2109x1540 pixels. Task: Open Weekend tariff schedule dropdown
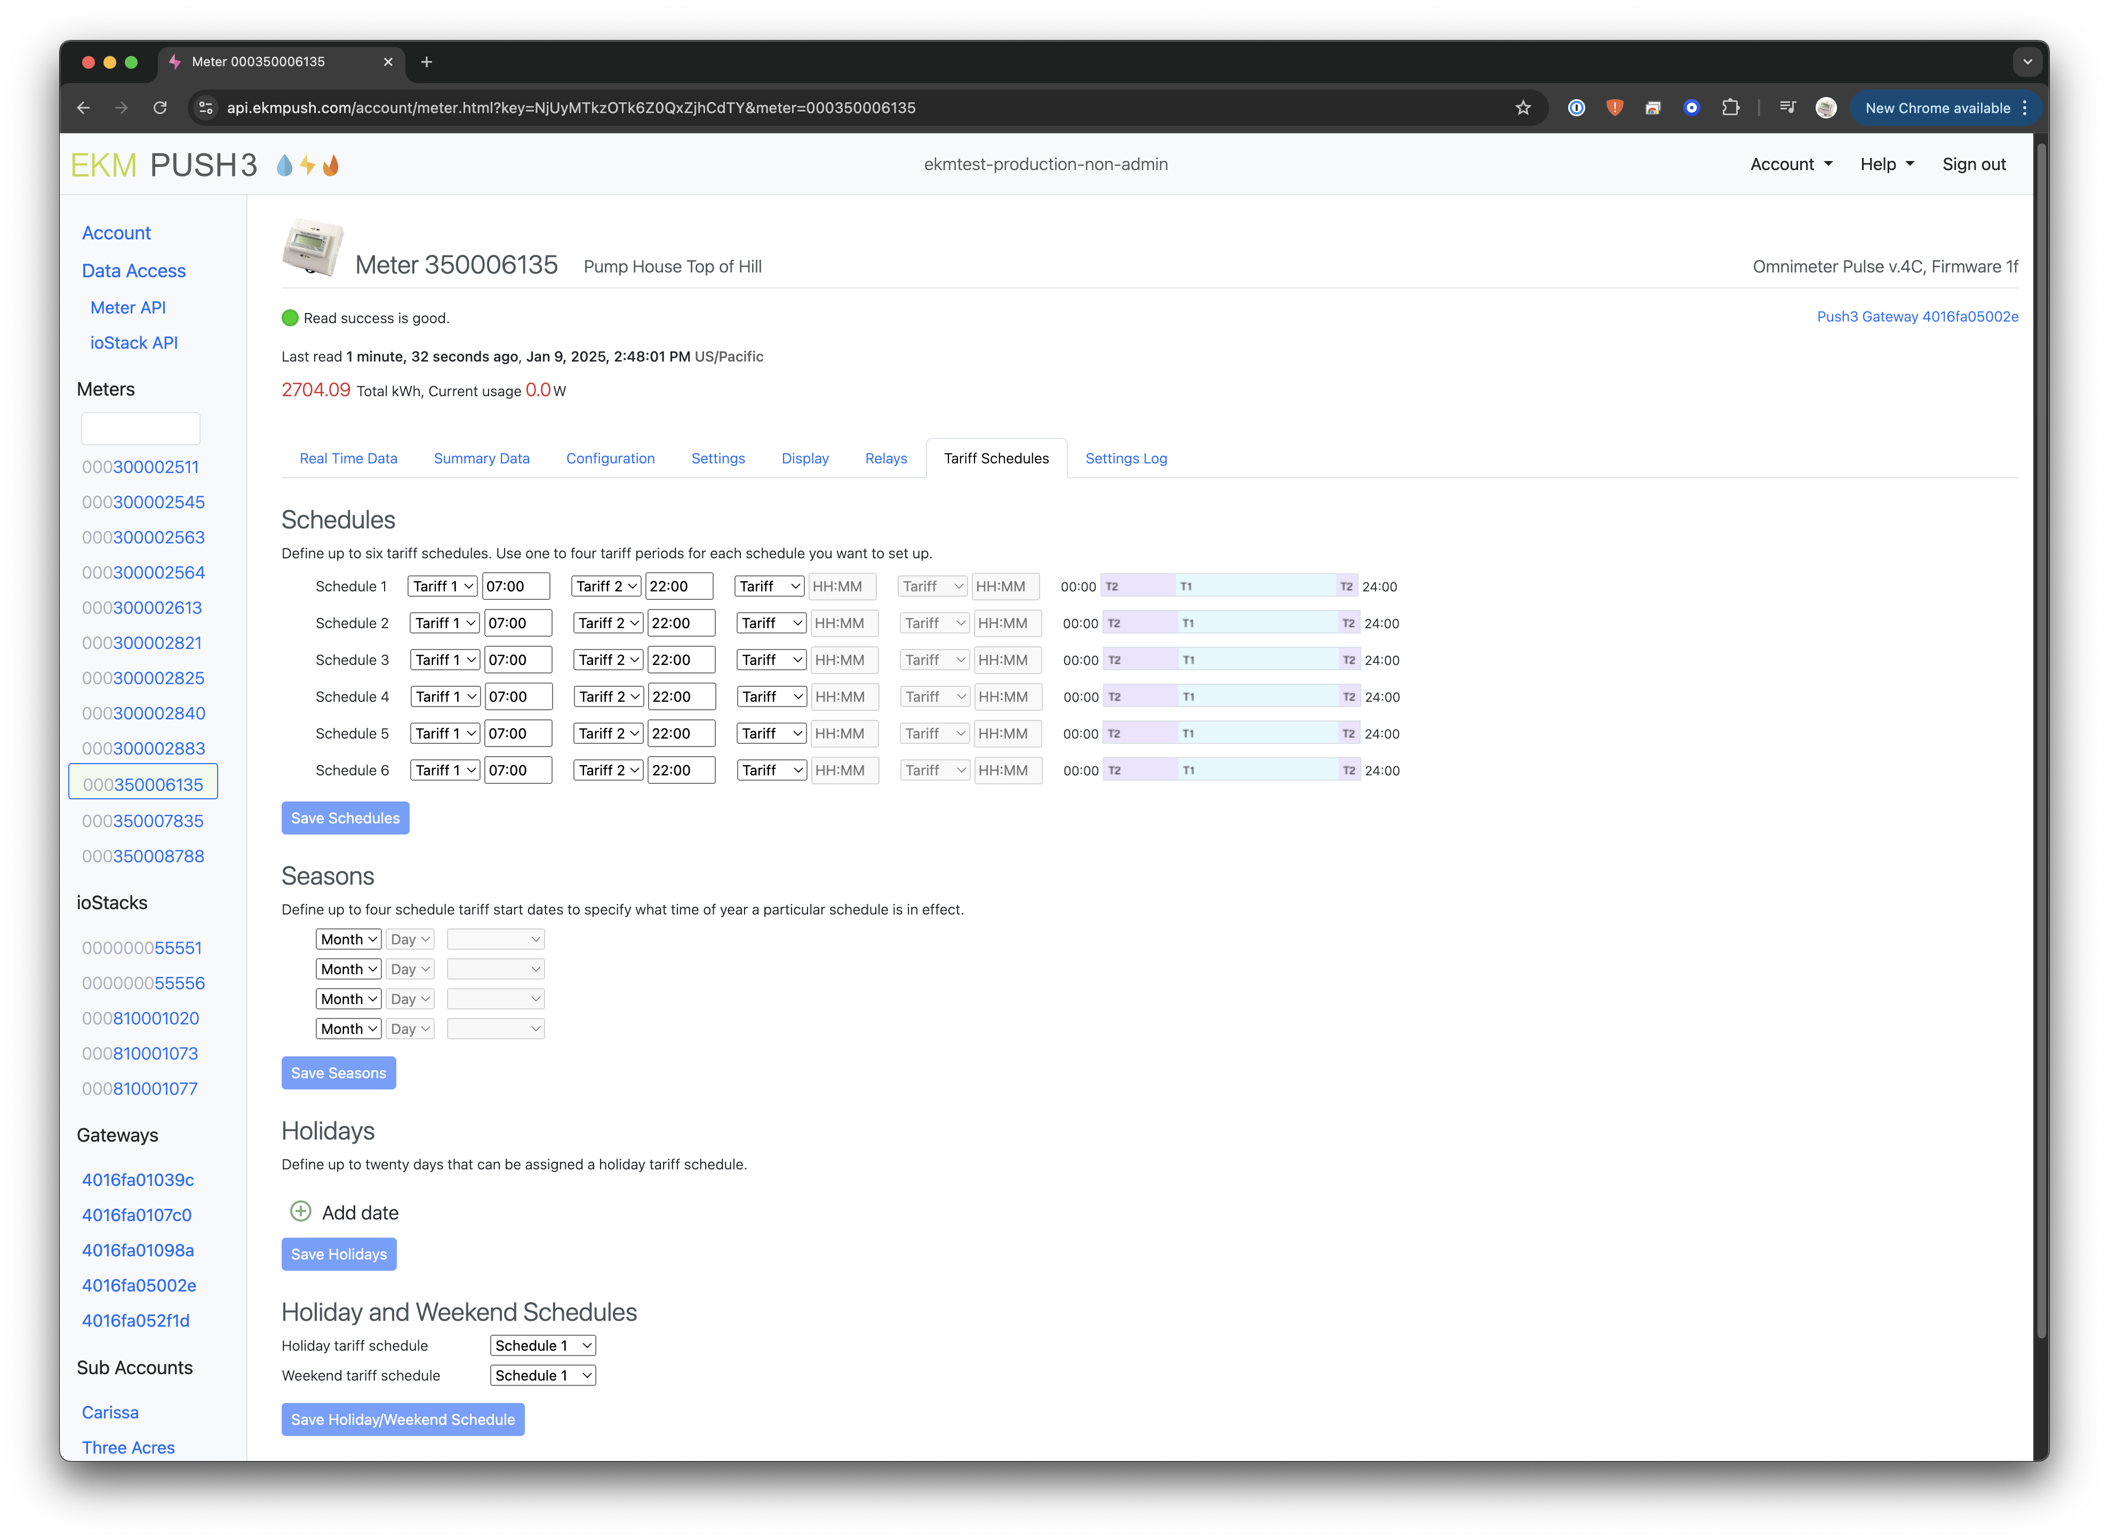pyautogui.click(x=542, y=1375)
